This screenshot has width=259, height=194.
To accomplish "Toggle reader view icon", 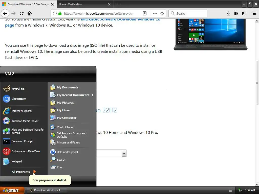I will point(144,13).
